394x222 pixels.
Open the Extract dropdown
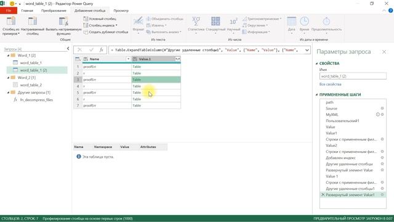[x=156, y=25]
